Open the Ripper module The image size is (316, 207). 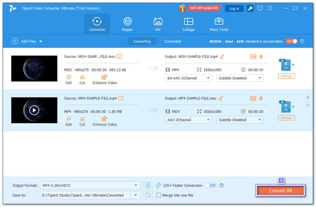[x=128, y=24]
